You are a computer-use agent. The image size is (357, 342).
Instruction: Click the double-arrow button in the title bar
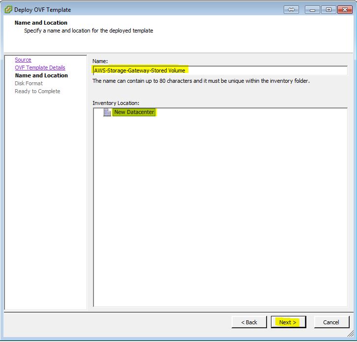pos(291,9)
